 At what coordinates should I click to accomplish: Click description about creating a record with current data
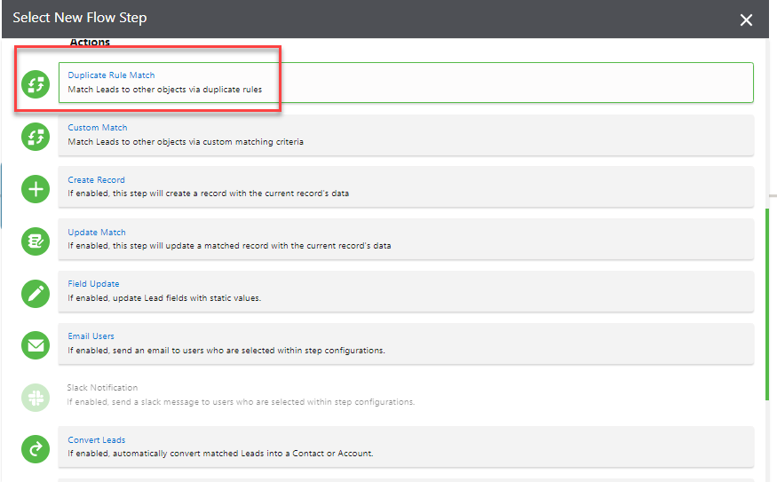209,194
